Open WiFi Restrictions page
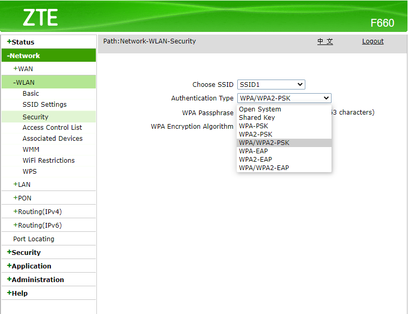This screenshot has height=314, width=408. 49,161
